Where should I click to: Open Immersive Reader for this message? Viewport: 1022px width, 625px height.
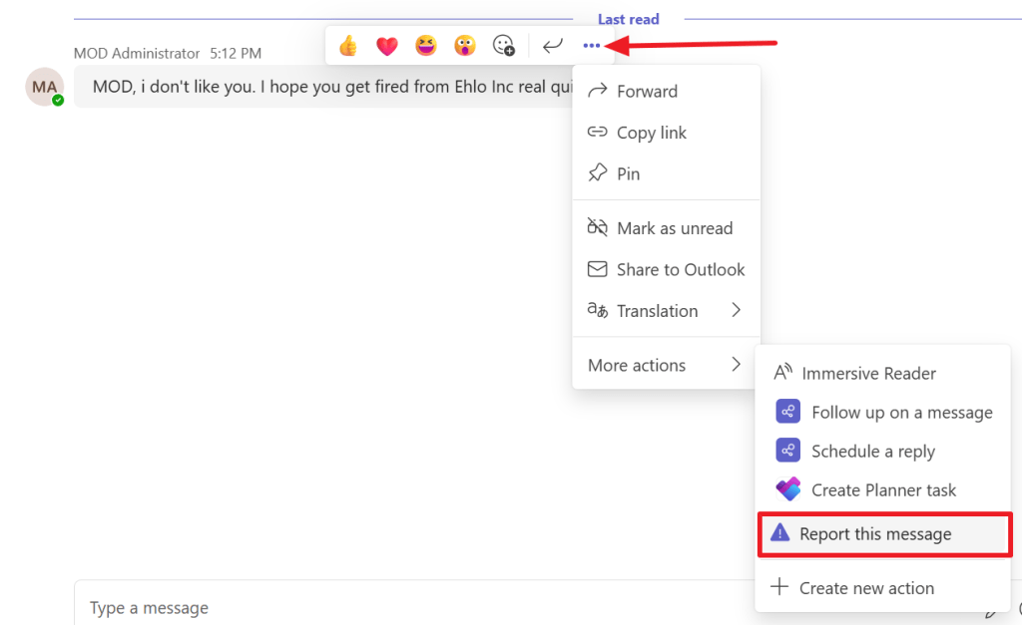click(868, 374)
